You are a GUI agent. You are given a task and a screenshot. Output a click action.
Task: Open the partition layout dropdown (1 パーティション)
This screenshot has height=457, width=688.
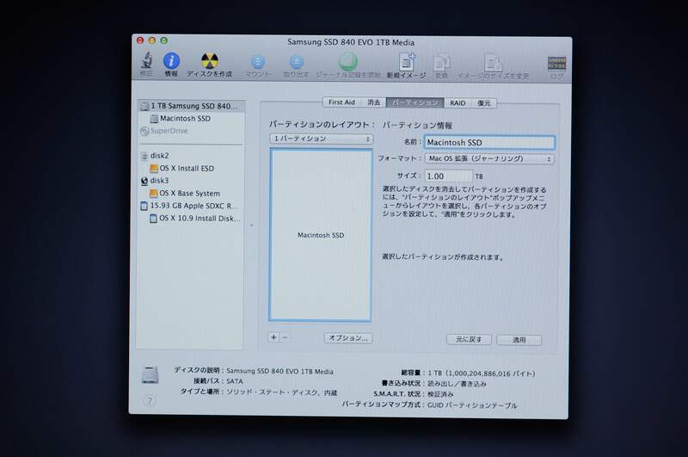[321, 139]
